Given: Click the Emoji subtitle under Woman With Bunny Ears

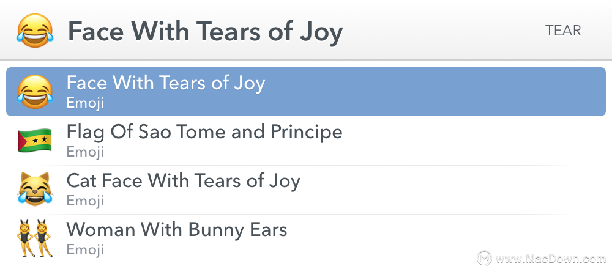Looking at the screenshot, I should pyautogui.click(x=85, y=249).
